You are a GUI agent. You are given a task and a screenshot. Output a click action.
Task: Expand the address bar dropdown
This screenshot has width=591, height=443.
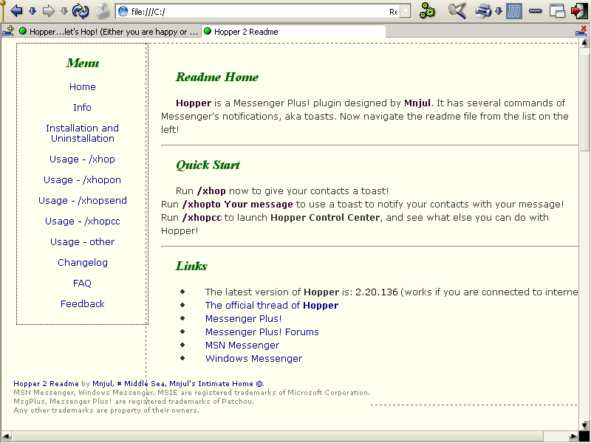[x=403, y=12]
